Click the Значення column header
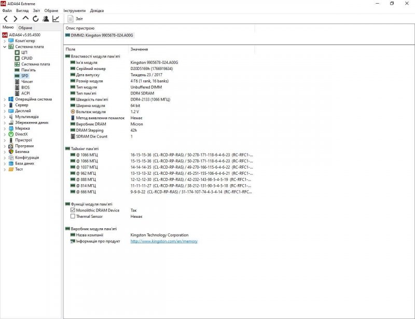Viewport: 415px width, 319px height. click(139, 49)
